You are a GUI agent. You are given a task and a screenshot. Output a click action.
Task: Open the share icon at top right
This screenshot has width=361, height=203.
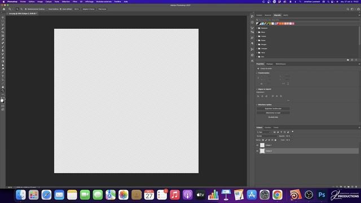358,9
